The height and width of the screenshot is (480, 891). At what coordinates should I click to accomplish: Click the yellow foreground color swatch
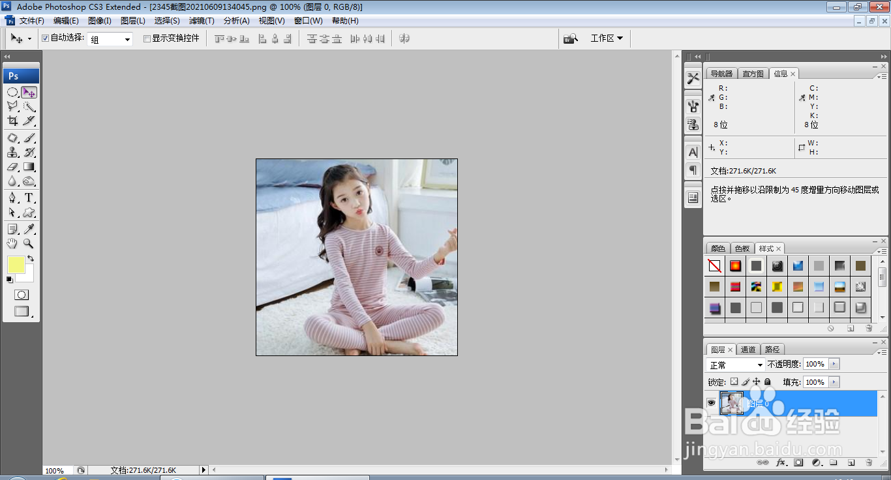(x=16, y=265)
